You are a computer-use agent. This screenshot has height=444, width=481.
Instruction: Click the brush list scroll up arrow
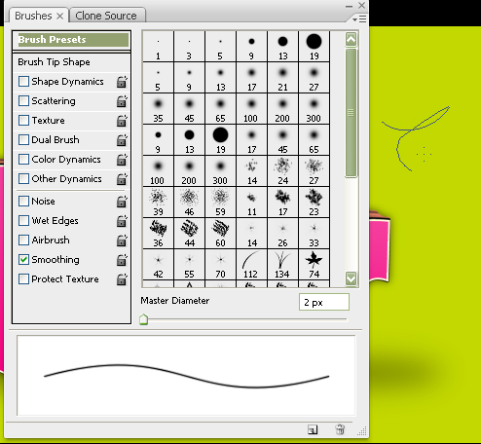(x=351, y=40)
